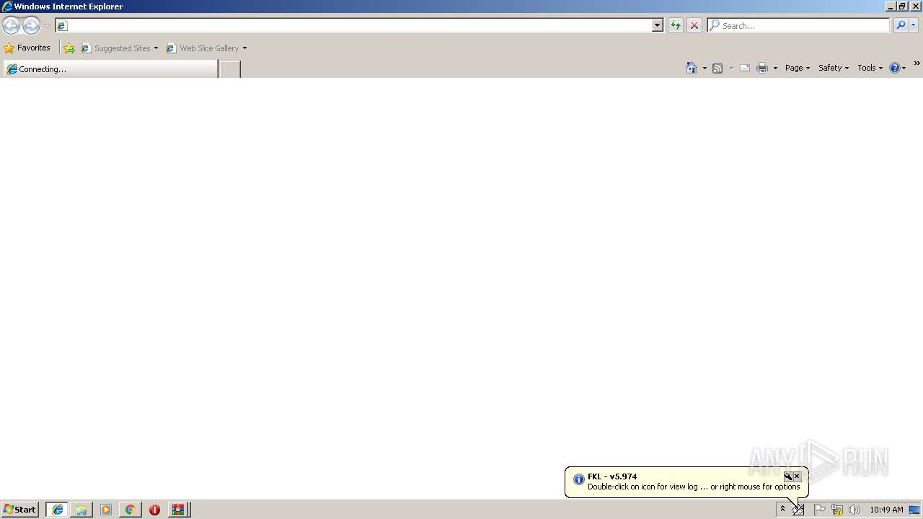
Task: Click the 10:49 AM clock
Action: 886,510
